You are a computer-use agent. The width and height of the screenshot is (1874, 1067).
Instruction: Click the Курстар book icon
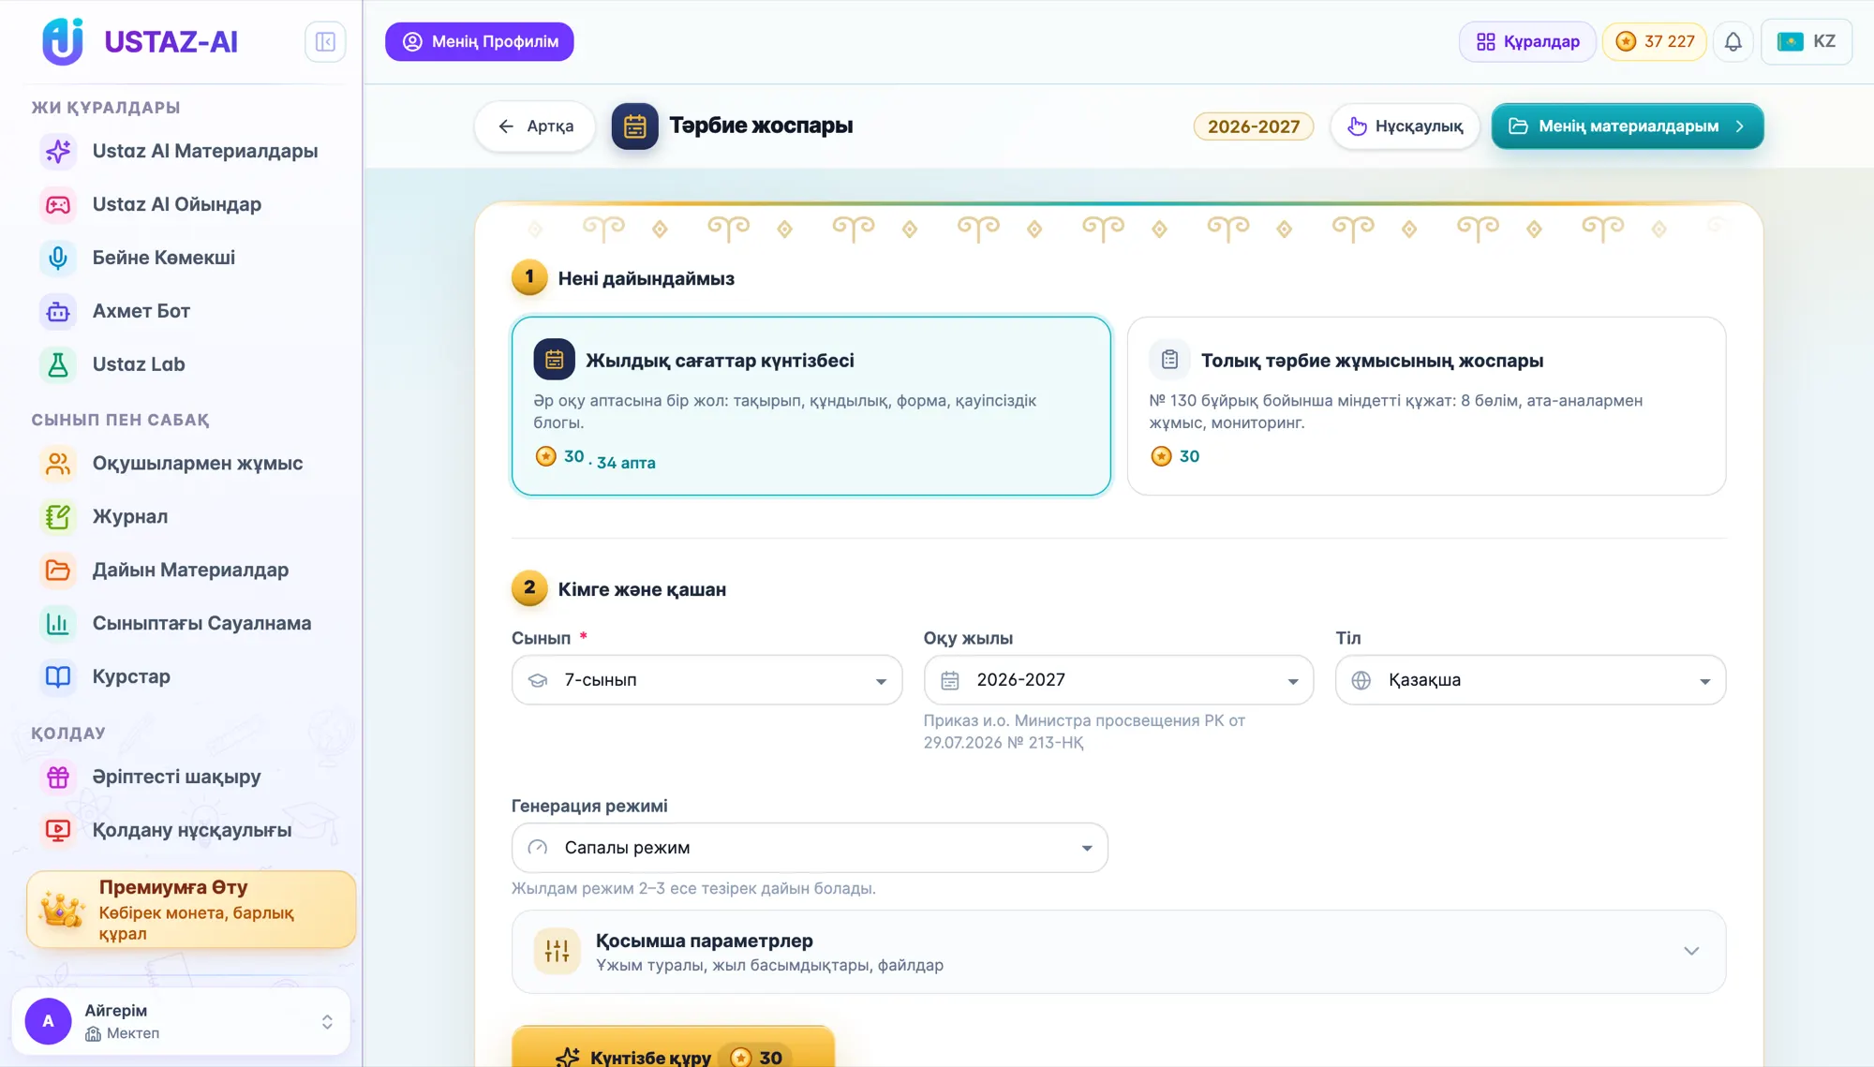[58, 677]
